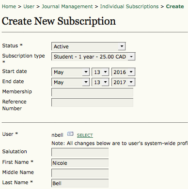Focus the Reference Number text field
The height and width of the screenshot is (189, 188).
coord(92,102)
